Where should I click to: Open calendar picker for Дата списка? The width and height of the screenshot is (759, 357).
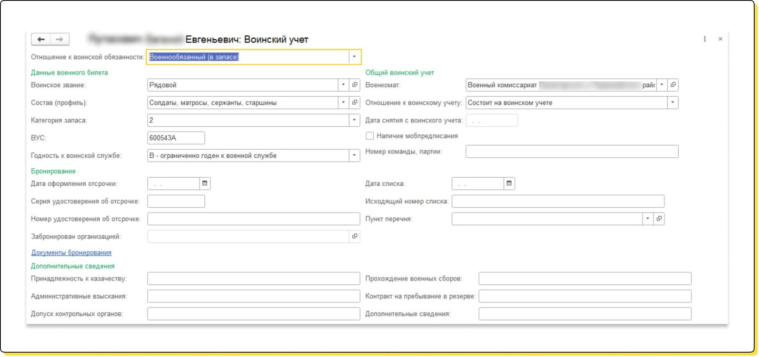(509, 183)
